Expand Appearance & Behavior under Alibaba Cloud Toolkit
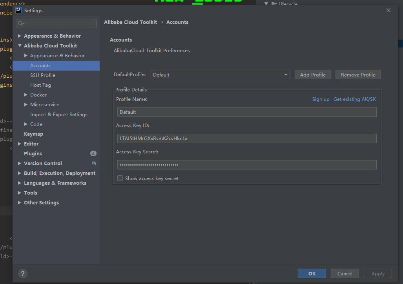 pyautogui.click(x=26, y=56)
